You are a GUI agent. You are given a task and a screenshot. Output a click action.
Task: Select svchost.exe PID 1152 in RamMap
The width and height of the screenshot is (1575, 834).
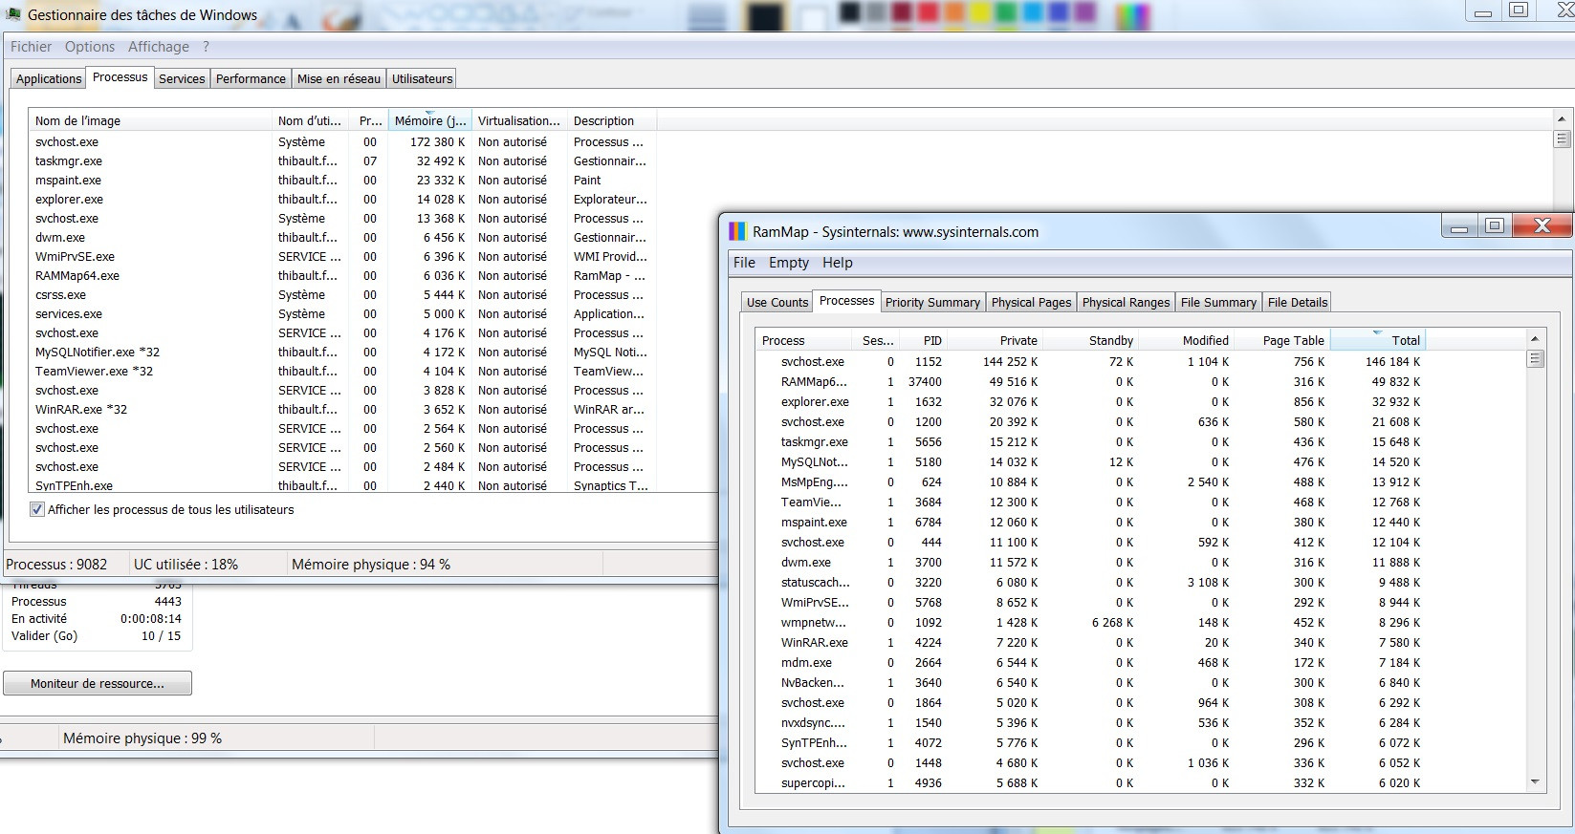click(1090, 362)
